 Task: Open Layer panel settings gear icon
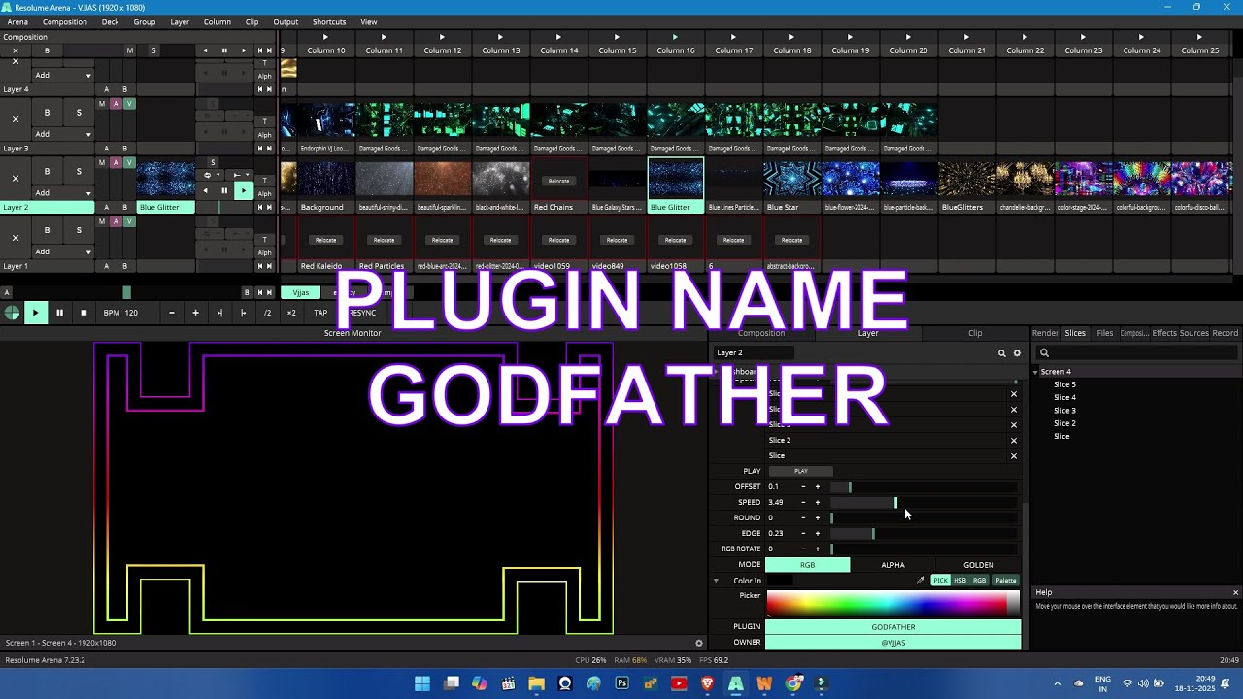tap(1017, 353)
